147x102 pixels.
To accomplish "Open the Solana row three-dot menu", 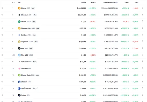I will pos(143,95).
